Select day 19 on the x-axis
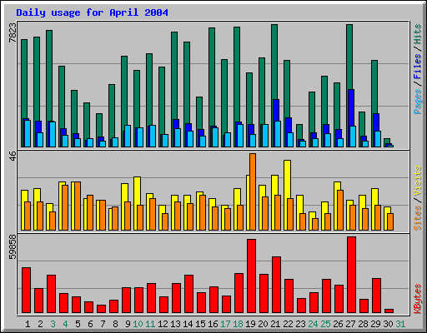Viewport: 427px width, 333px height. [250, 324]
